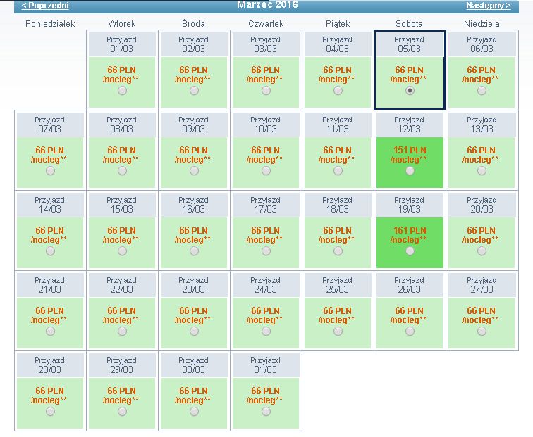Click the Sobota weekday header

tap(409, 24)
